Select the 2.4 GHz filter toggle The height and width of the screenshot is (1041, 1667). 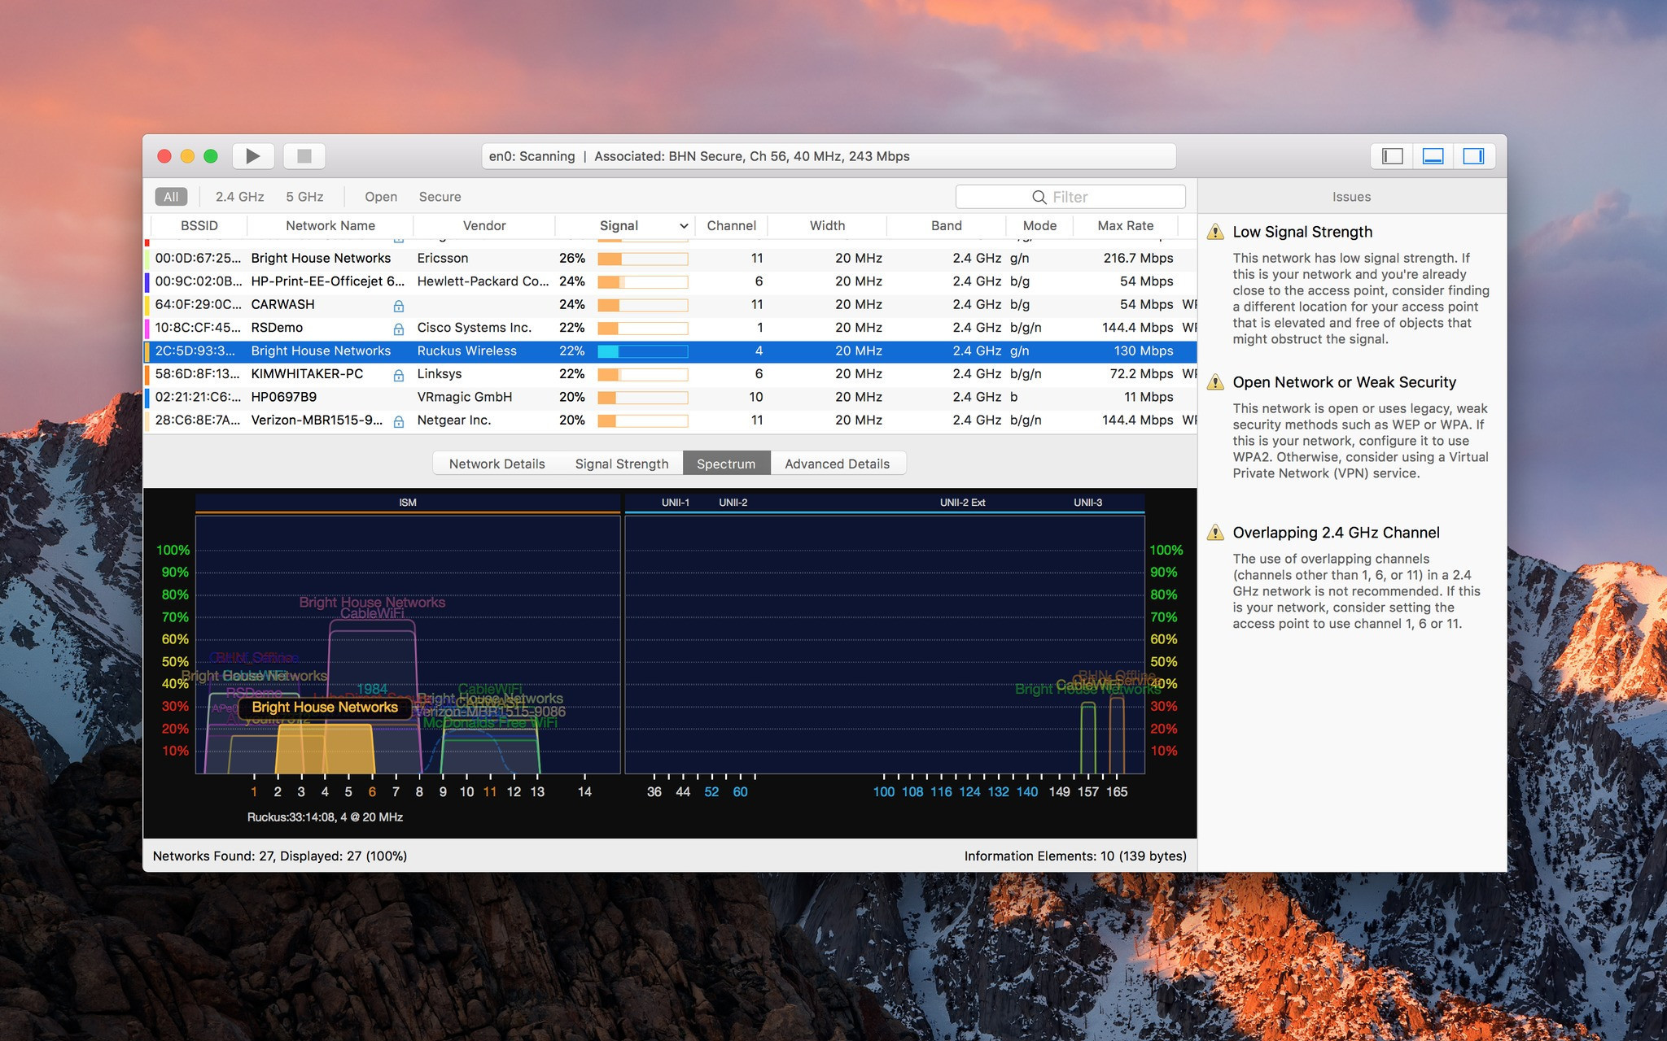pyautogui.click(x=238, y=195)
